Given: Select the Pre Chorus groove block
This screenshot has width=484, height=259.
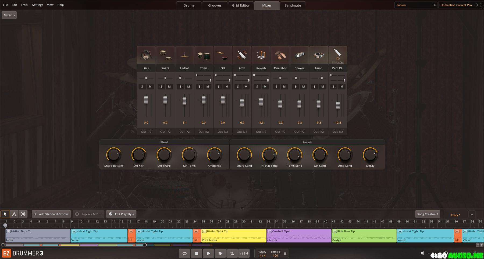Looking at the screenshot, I should click(234, 236).
